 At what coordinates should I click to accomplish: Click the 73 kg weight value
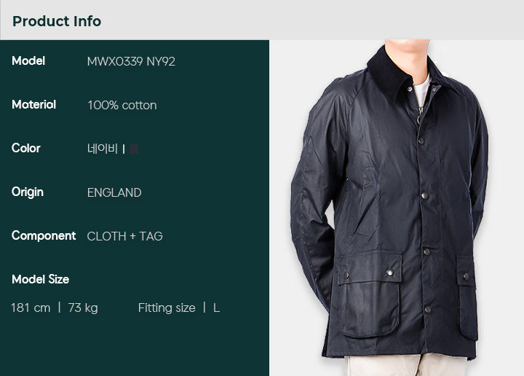click(x=83, y=308)
